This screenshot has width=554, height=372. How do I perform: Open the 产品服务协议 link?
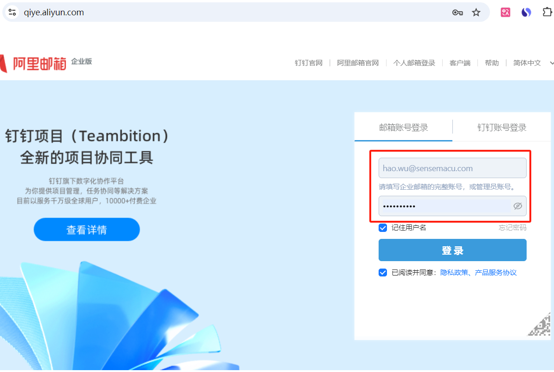point(496,273)
